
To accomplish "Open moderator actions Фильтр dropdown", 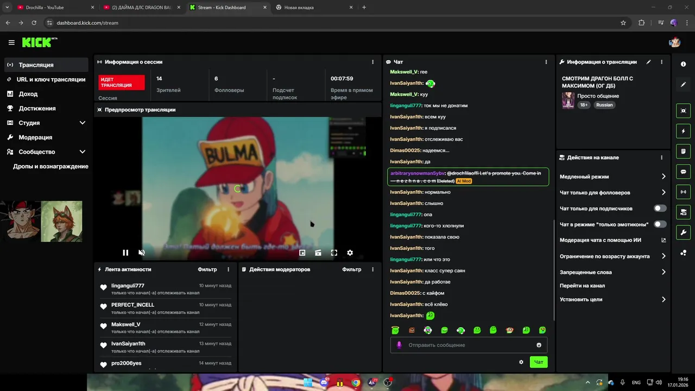I will coord(351,269).
